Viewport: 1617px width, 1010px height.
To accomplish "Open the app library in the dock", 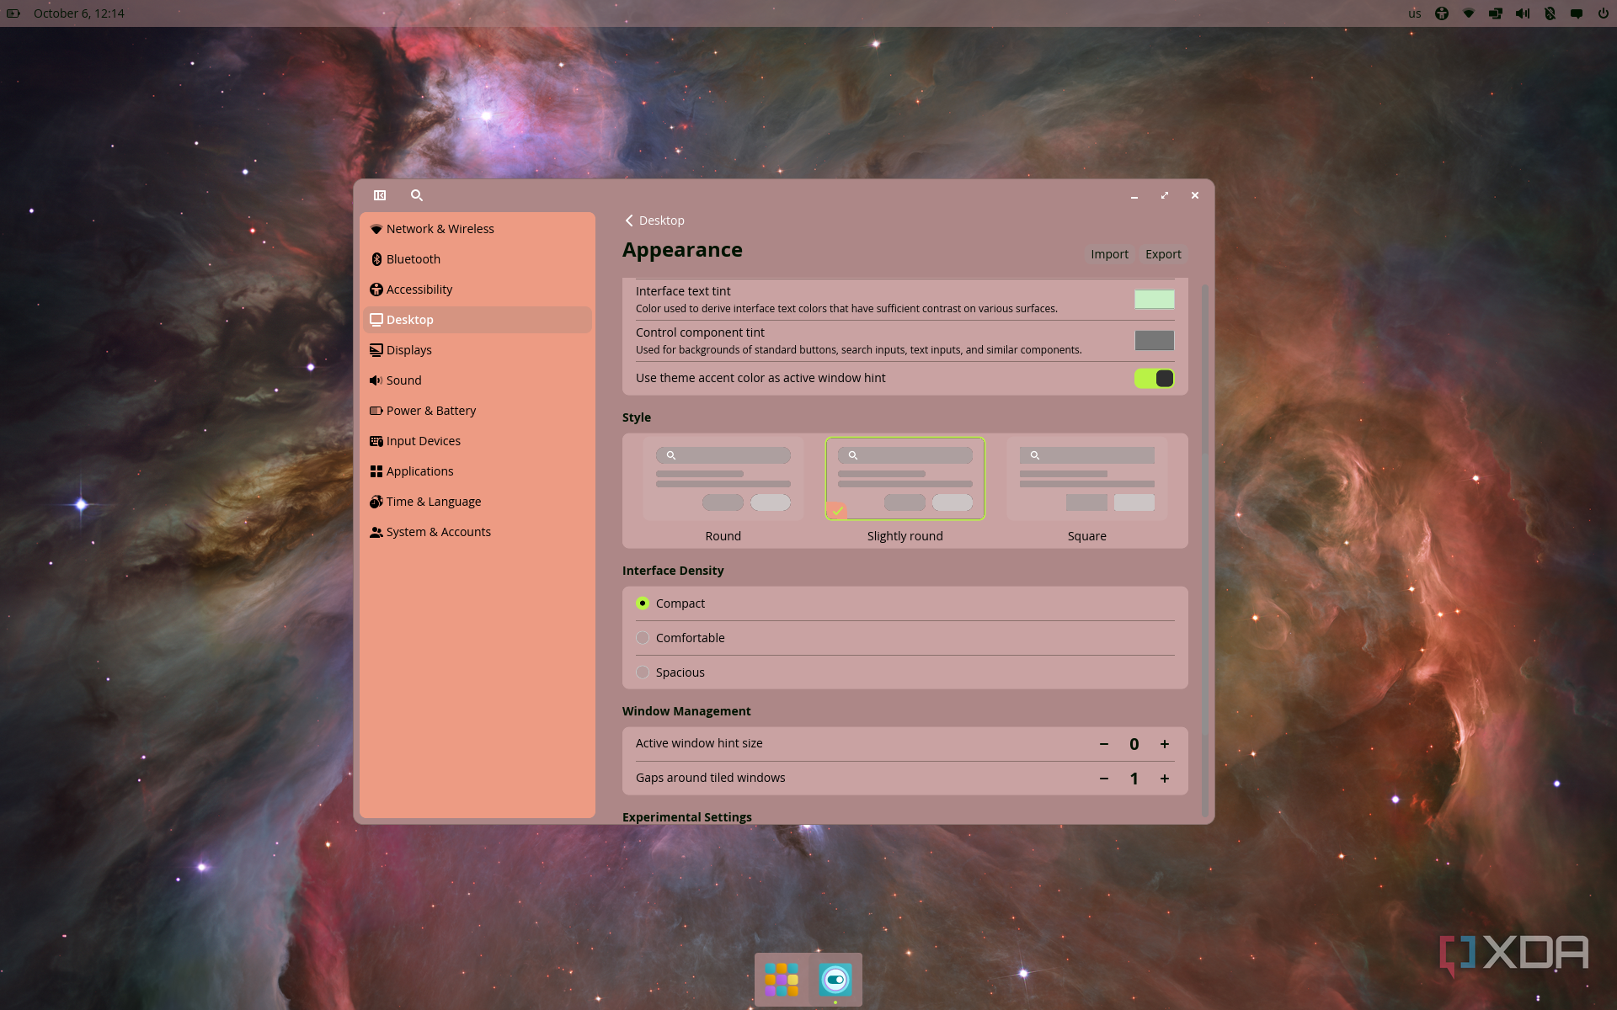I will point(782,980).
